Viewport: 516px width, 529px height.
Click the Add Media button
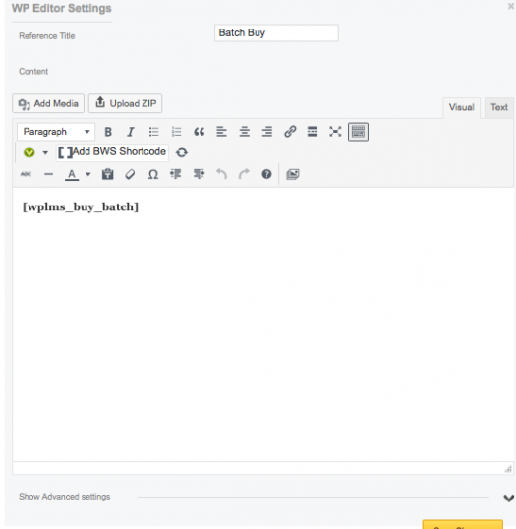point(48,103)
